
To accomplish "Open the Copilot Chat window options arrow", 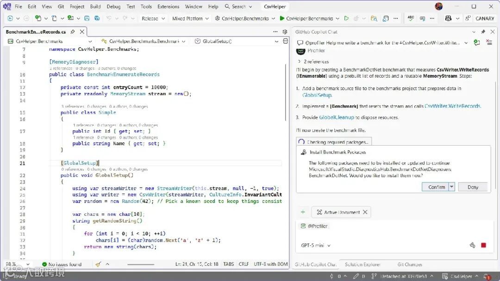I will point(474,32).
